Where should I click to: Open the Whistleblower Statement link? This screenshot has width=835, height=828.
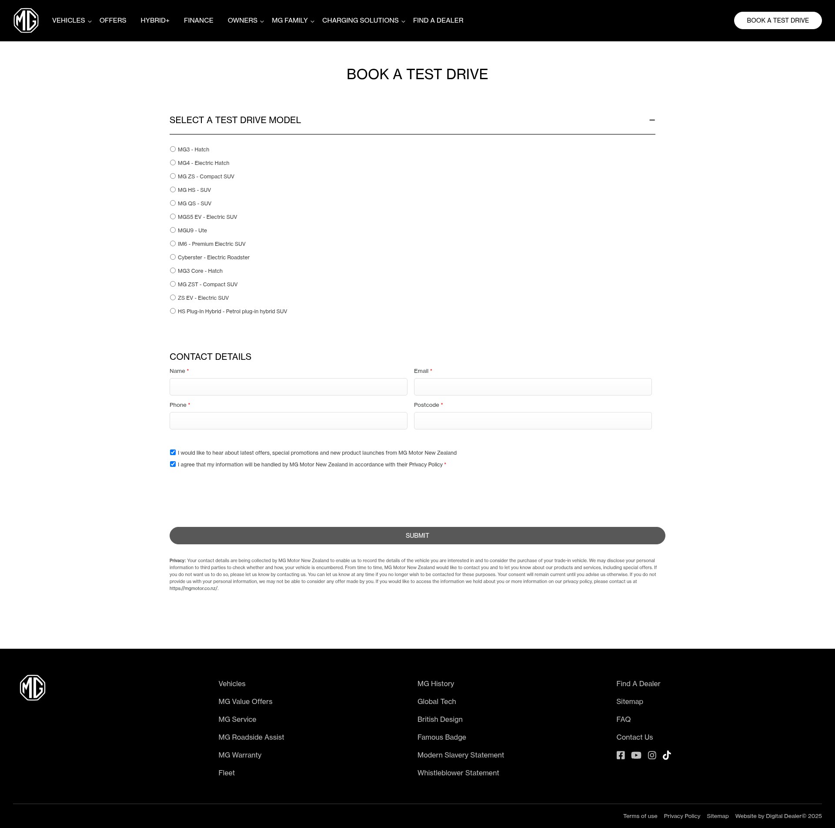click(458, 773)
